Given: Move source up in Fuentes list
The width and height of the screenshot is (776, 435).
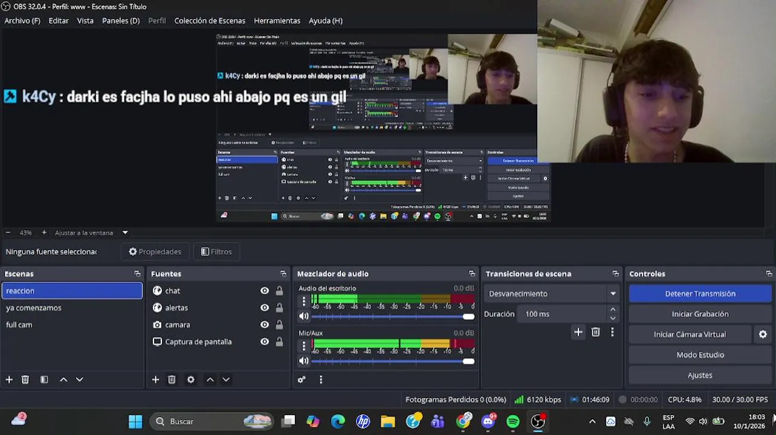Looking at the screenshot, I should coord(210,379).
